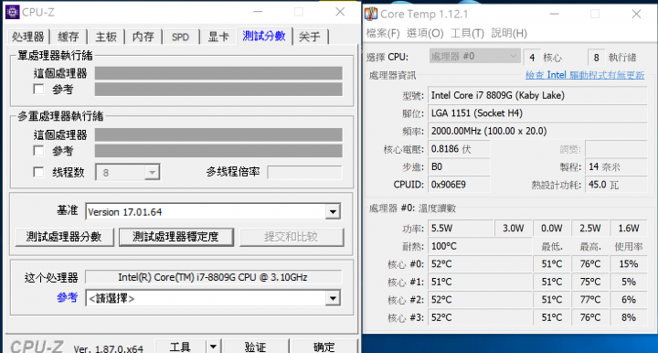658x353 pixels.
Task: Minimize the Core Temp window
Action: (x=554, y=14)
